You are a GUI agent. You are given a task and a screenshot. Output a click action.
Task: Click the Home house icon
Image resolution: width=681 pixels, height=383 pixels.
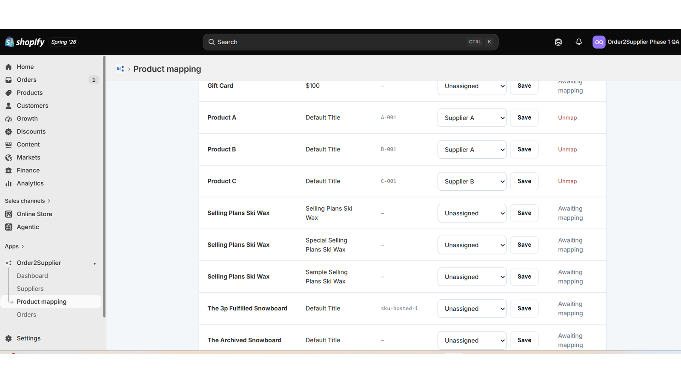pos(9,67)
